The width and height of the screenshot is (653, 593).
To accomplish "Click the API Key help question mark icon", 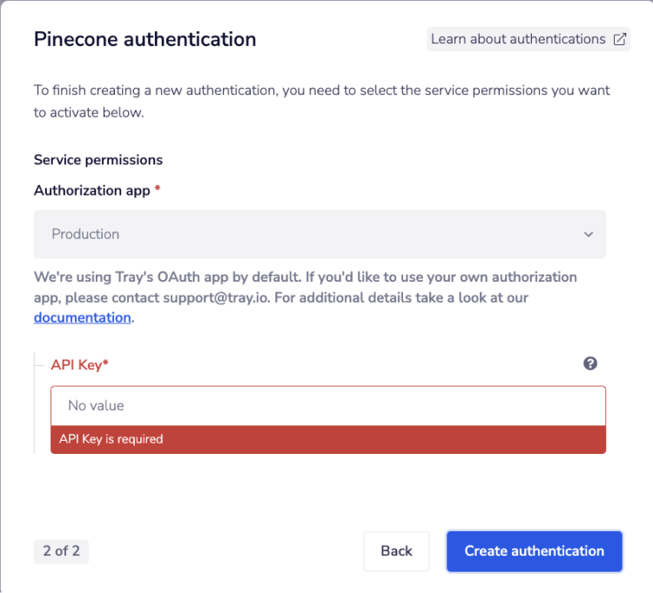I will point(590,363).
